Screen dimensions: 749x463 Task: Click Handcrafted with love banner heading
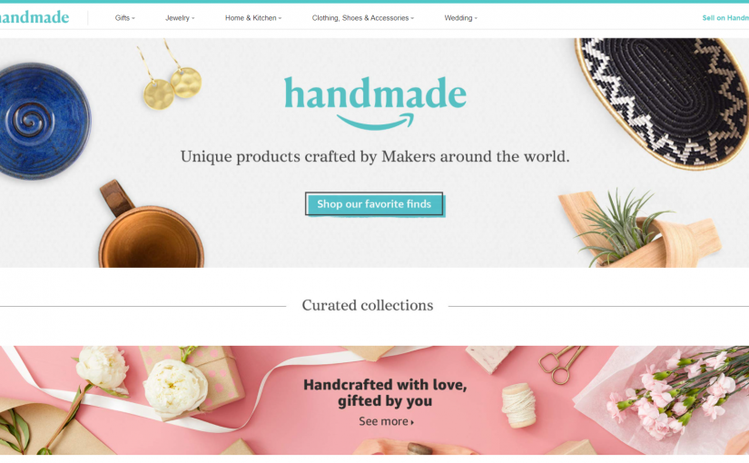pos(385,393)
